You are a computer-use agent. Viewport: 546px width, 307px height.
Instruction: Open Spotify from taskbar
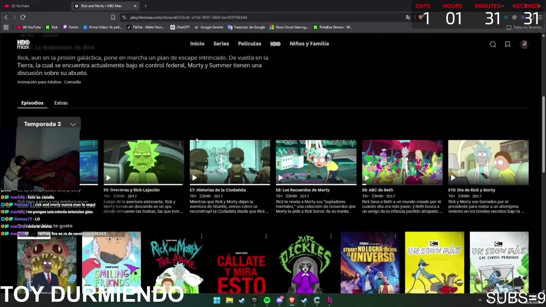click(x=267, y=300)
